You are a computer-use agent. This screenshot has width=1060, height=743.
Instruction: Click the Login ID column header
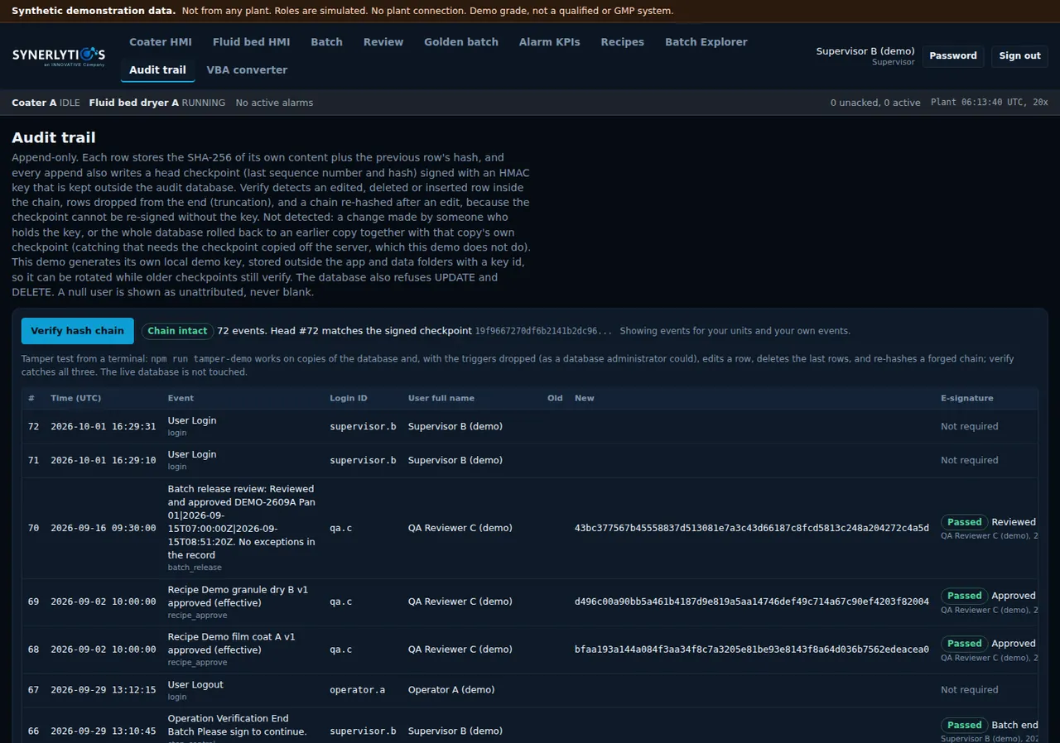pos(349,398)
